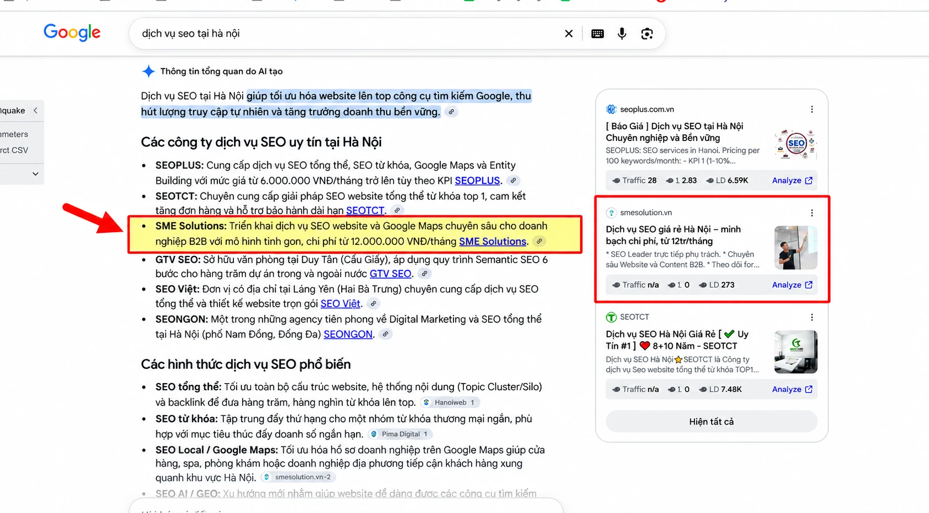This screenshot has width=929, height=513.
Task: Open the SEOTCT result title
Action: click(x=677, y=340)
